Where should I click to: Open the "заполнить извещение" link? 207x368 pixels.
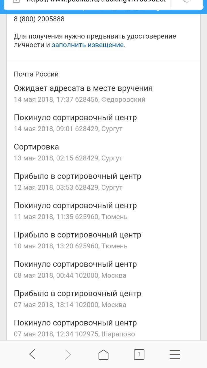coord(88,45)
